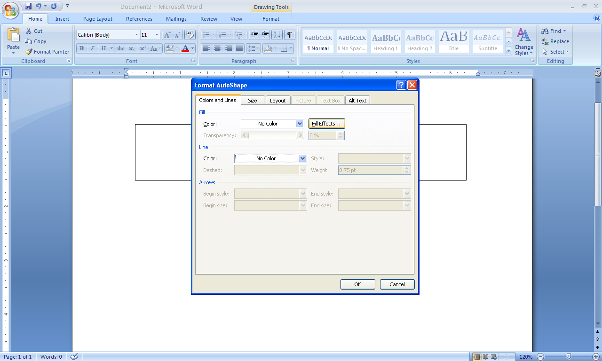Switch to the Layout tab in dialog
The width and height of the screenshot is (602, 361).
[277, 101]
